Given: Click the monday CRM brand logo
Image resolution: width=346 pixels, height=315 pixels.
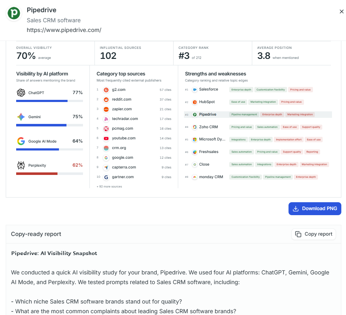Looking at the screenshot, I should click(x=195, y=177).
